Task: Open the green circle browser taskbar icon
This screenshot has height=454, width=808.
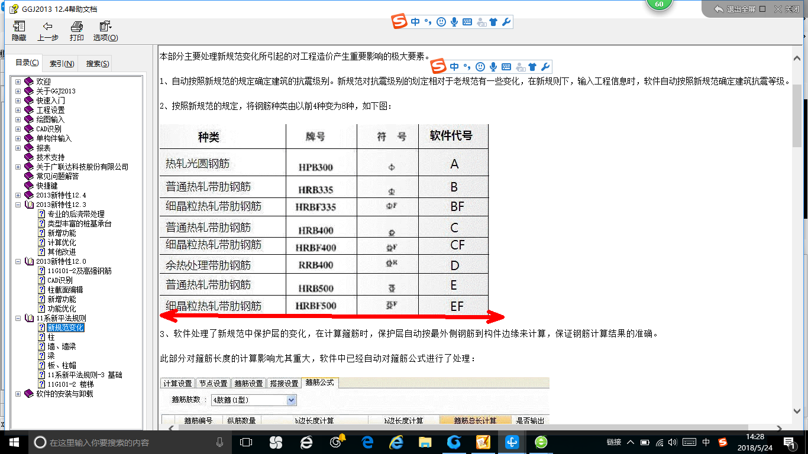Action: click(541, 442)
